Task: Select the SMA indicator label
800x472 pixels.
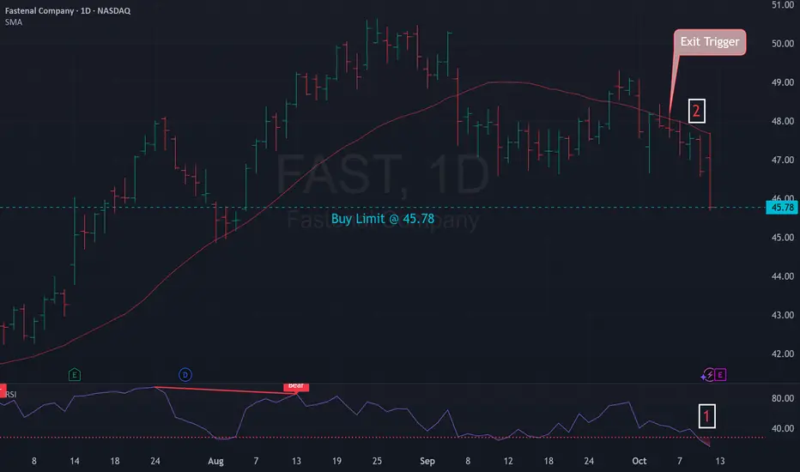Action: point(14,22)
